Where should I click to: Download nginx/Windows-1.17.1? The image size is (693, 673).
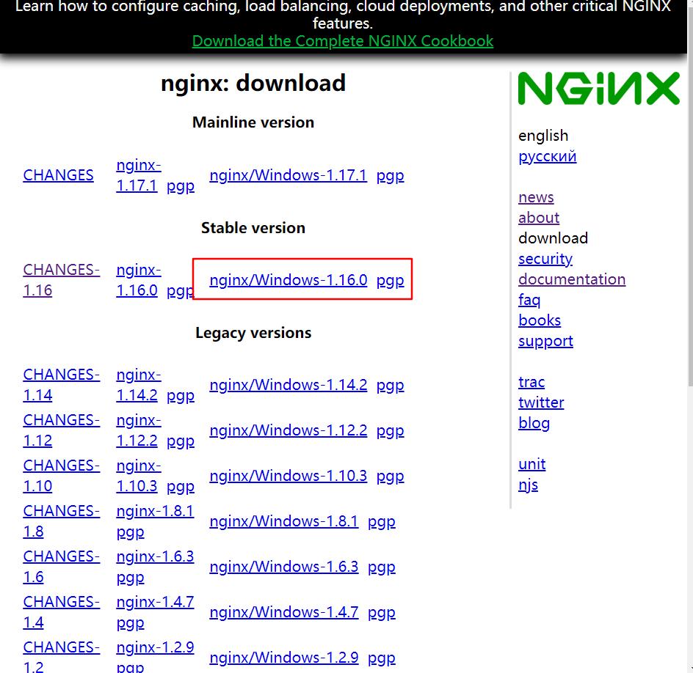coord(289,175)
